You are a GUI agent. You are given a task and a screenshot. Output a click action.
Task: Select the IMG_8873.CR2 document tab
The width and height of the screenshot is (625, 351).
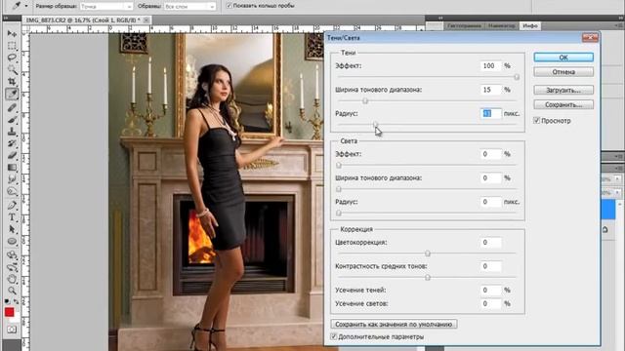(83, 19)
